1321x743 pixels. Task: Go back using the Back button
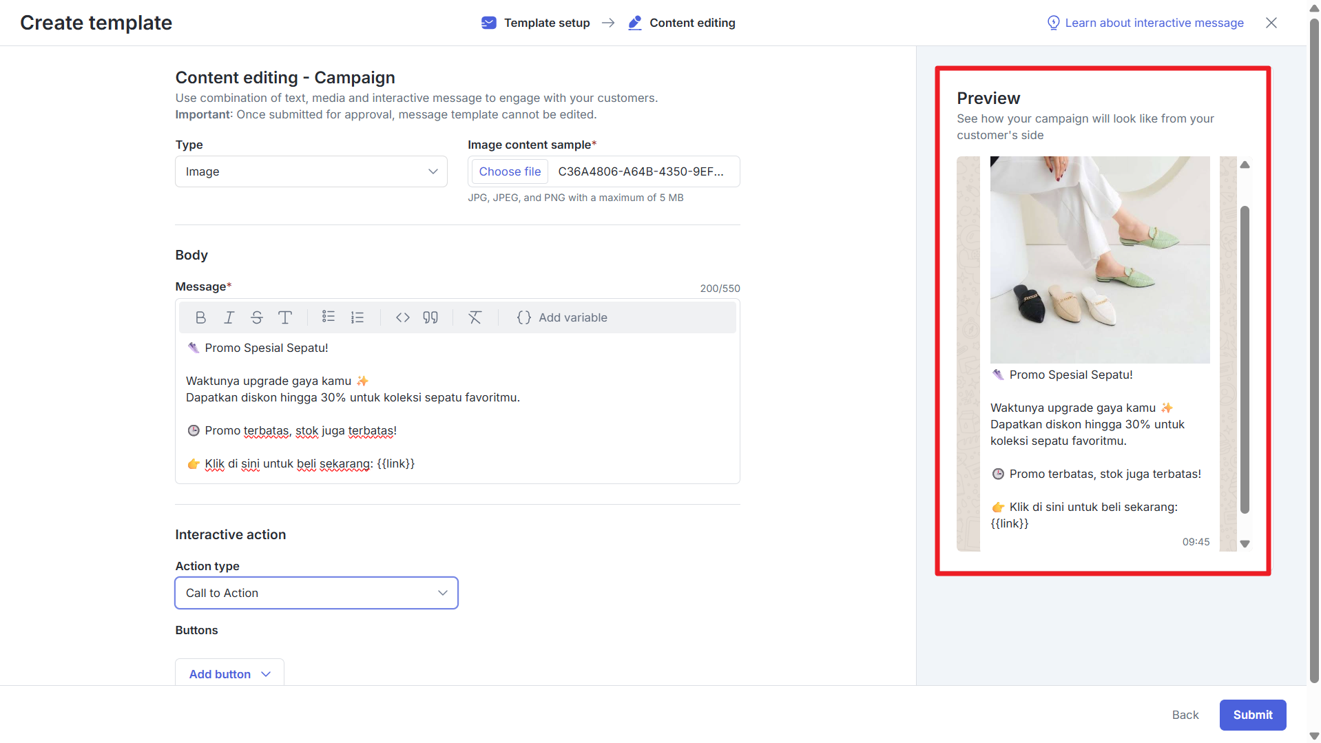[x=1185, y=715]
